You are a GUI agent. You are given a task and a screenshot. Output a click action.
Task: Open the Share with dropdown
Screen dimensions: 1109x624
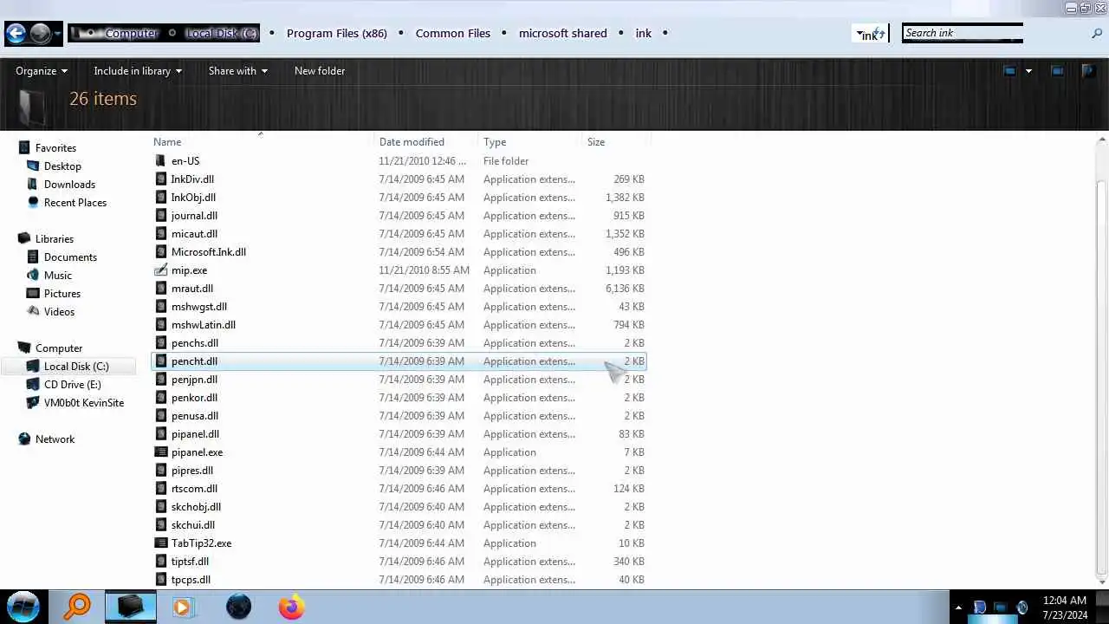(237, 71)
